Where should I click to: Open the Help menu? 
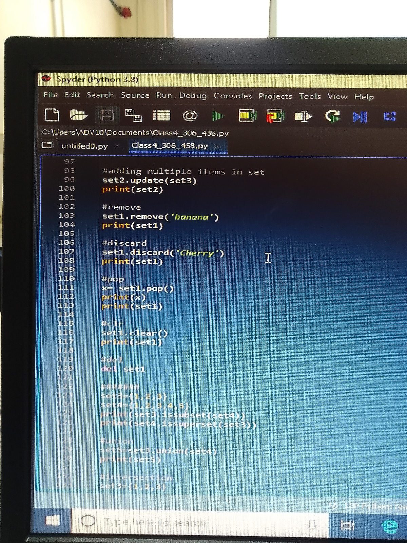coord(364,97)
